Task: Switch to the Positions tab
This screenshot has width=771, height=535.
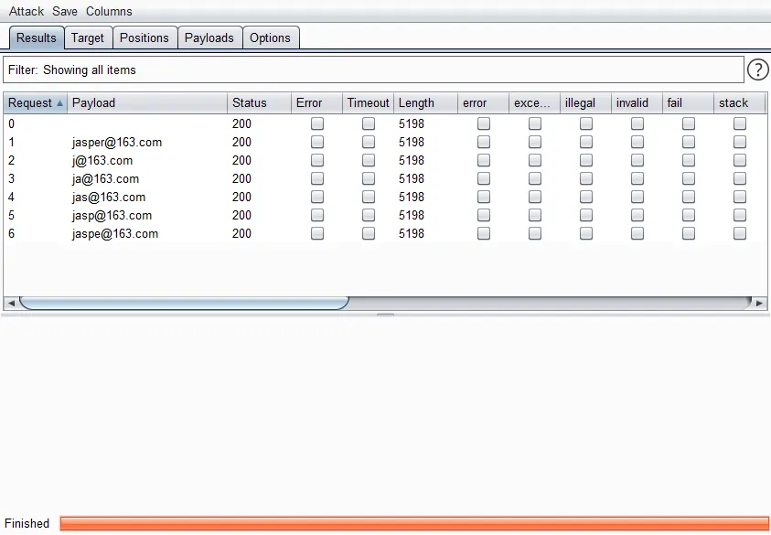Action: 145,37
